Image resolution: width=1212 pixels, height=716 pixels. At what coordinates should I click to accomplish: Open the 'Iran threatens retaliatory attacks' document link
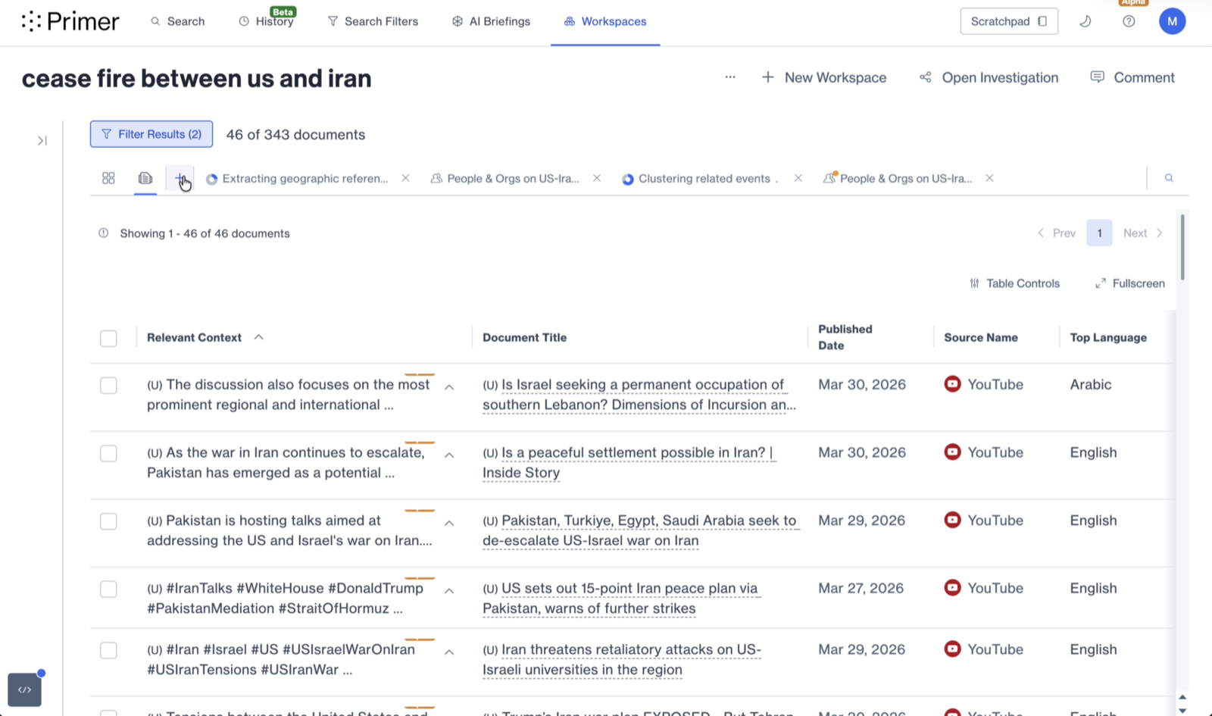pos(622,659)
